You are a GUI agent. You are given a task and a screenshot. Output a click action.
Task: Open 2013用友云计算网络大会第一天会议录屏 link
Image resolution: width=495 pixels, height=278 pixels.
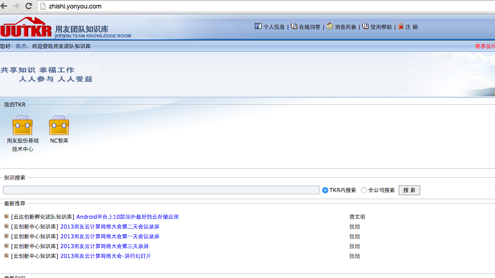(110, 237)
